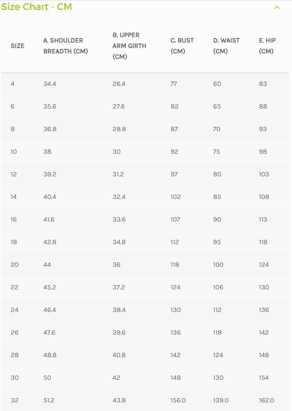Click the B. Upper Arm Girth header
The image size is (292, 411).
coord(129,46)
